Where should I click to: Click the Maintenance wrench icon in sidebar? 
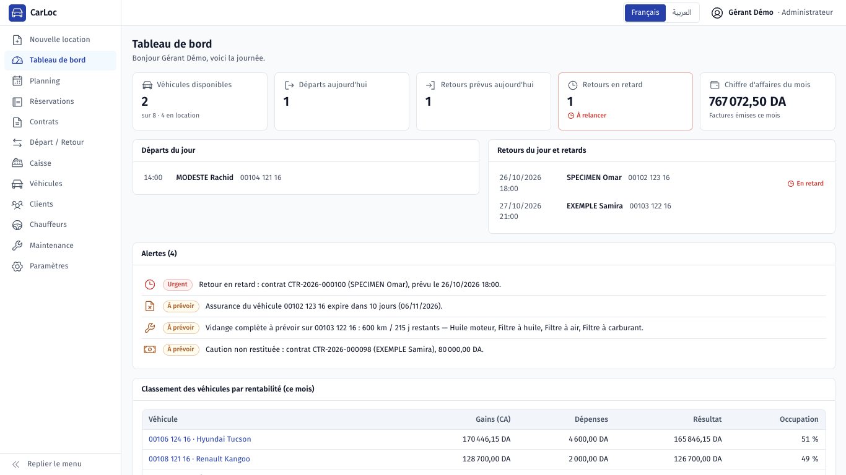point(17,246)
